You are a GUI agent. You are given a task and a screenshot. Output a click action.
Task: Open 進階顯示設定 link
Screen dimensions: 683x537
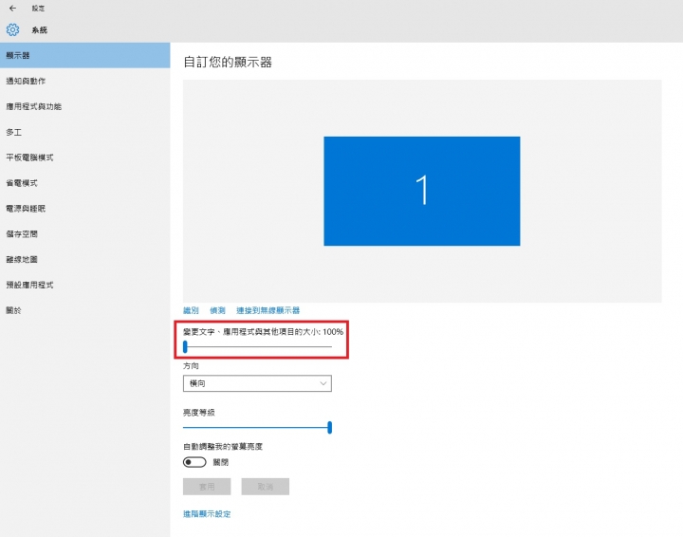tap(207, 514)
